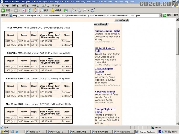Viewport: 179px width, 134px height.
Task: Open the 文件(F) menu
Action: pos(5,5)
